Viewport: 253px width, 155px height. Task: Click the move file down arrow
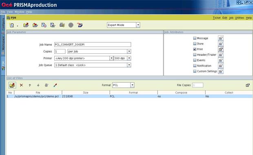click(x=38, y=85)
